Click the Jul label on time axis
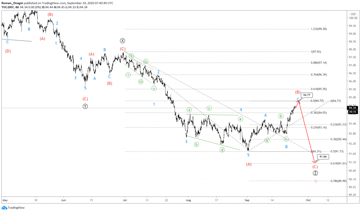361x212 pixels. click(x=124, y=200)
